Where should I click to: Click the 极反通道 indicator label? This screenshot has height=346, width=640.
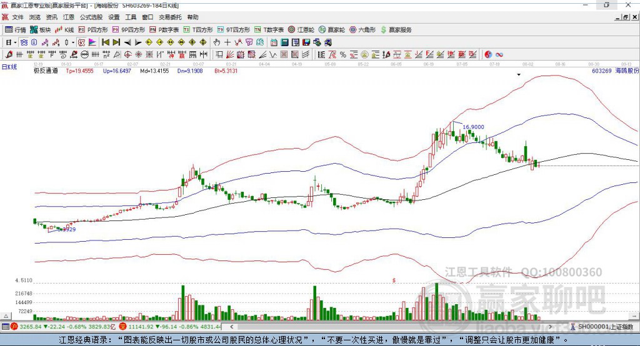point(46,71)
